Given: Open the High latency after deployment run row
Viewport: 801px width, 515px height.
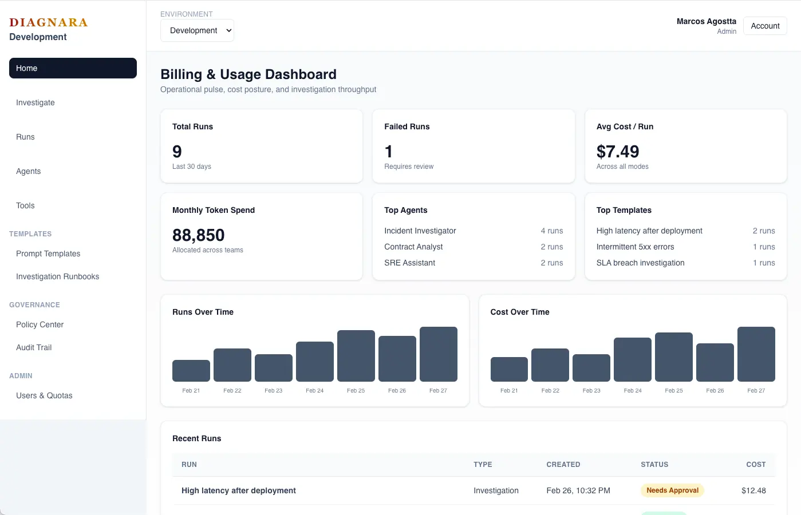Looking at the screenshot, I should coord(239,490).
